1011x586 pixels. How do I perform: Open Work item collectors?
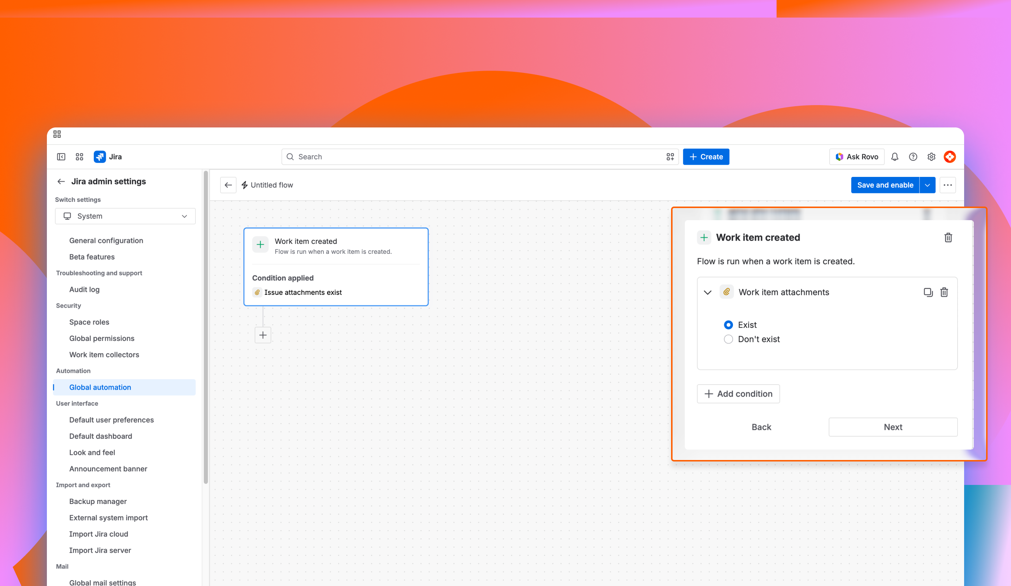104,355
